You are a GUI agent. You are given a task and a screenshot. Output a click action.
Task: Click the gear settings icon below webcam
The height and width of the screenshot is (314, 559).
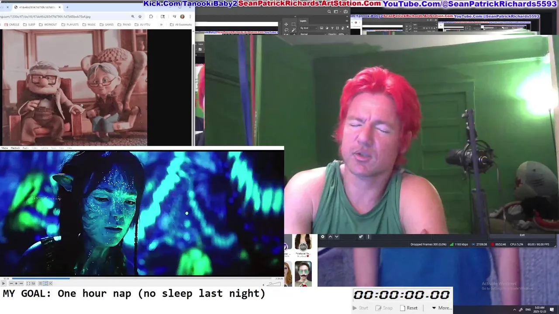click(x=323, y=237)
